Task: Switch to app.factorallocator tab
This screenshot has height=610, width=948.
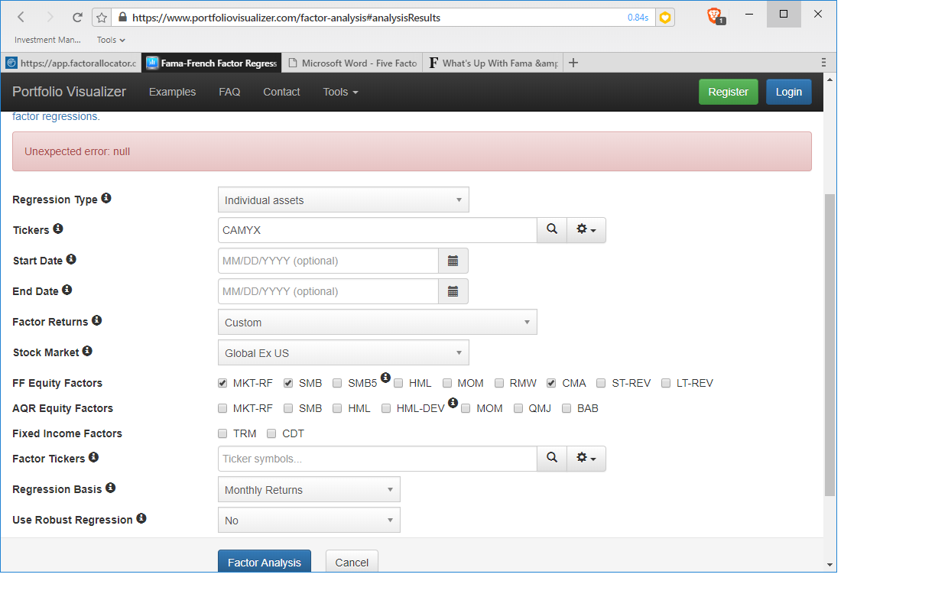Action: click(71, 63)
